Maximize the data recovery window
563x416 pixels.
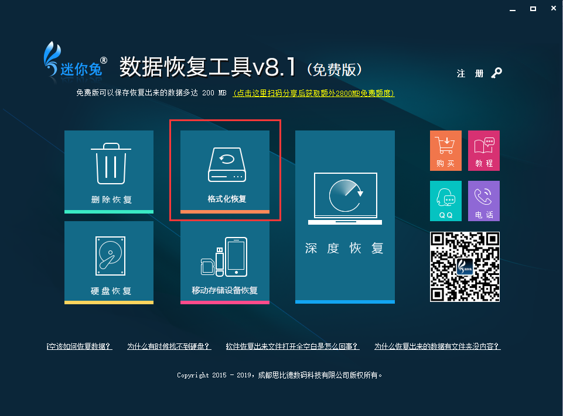533,9
